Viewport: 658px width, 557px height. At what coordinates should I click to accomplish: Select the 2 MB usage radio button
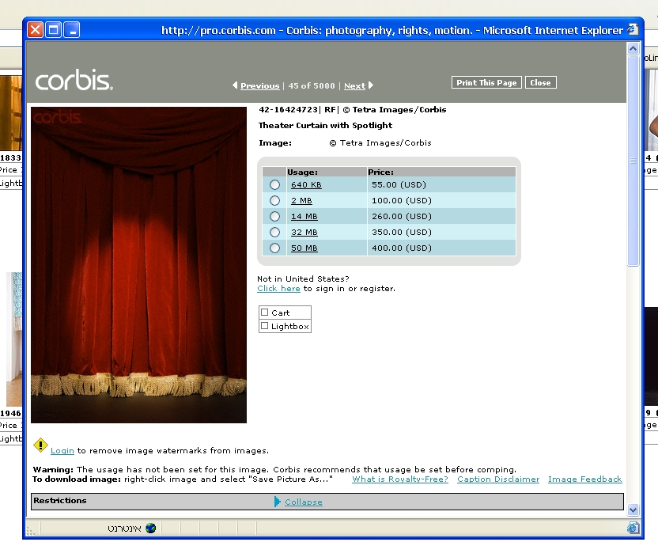click(275, 201)
